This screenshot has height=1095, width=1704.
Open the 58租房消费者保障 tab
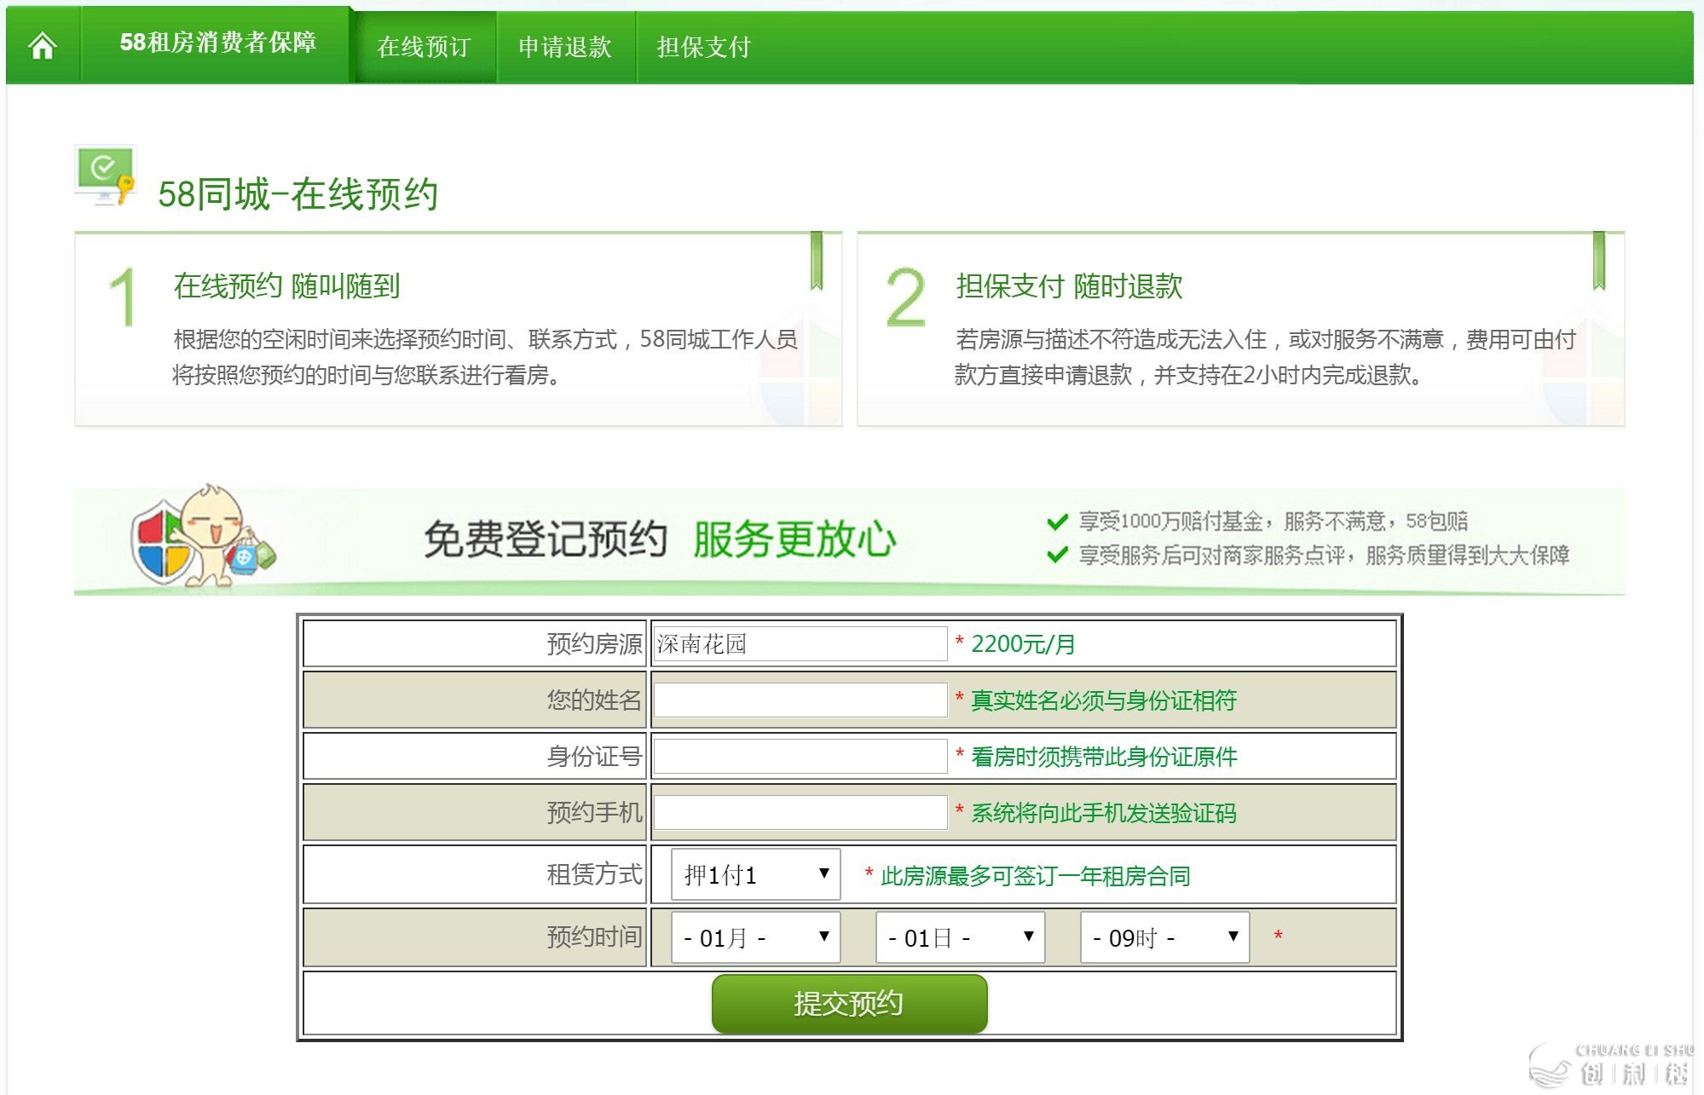pyautogui.click(x=217, y=43)
